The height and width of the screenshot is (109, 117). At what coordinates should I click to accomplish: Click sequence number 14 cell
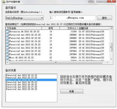(x=51, y=31)
